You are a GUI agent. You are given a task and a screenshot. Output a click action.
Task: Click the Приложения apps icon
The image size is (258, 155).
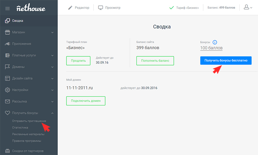(x=7, y=44)
